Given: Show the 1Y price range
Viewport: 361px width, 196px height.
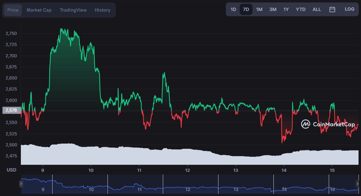Looking at the screenshot, I should click(x=286, y=9).
